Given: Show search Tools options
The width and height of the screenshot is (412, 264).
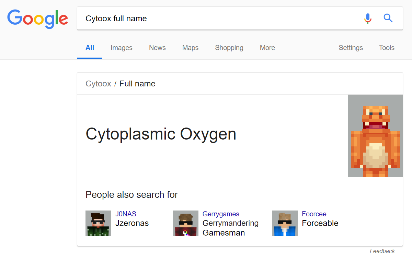Looking at the screenshot, I should (387, 48).
